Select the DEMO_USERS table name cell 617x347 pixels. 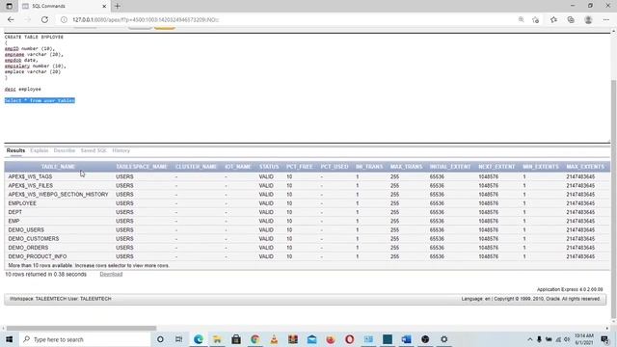click(26, 229)
